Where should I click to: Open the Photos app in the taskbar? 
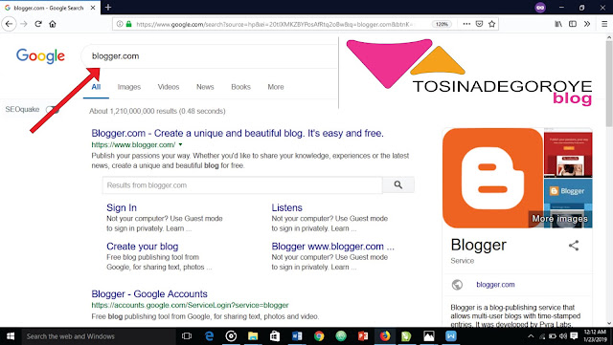click(x=429, y=336)
